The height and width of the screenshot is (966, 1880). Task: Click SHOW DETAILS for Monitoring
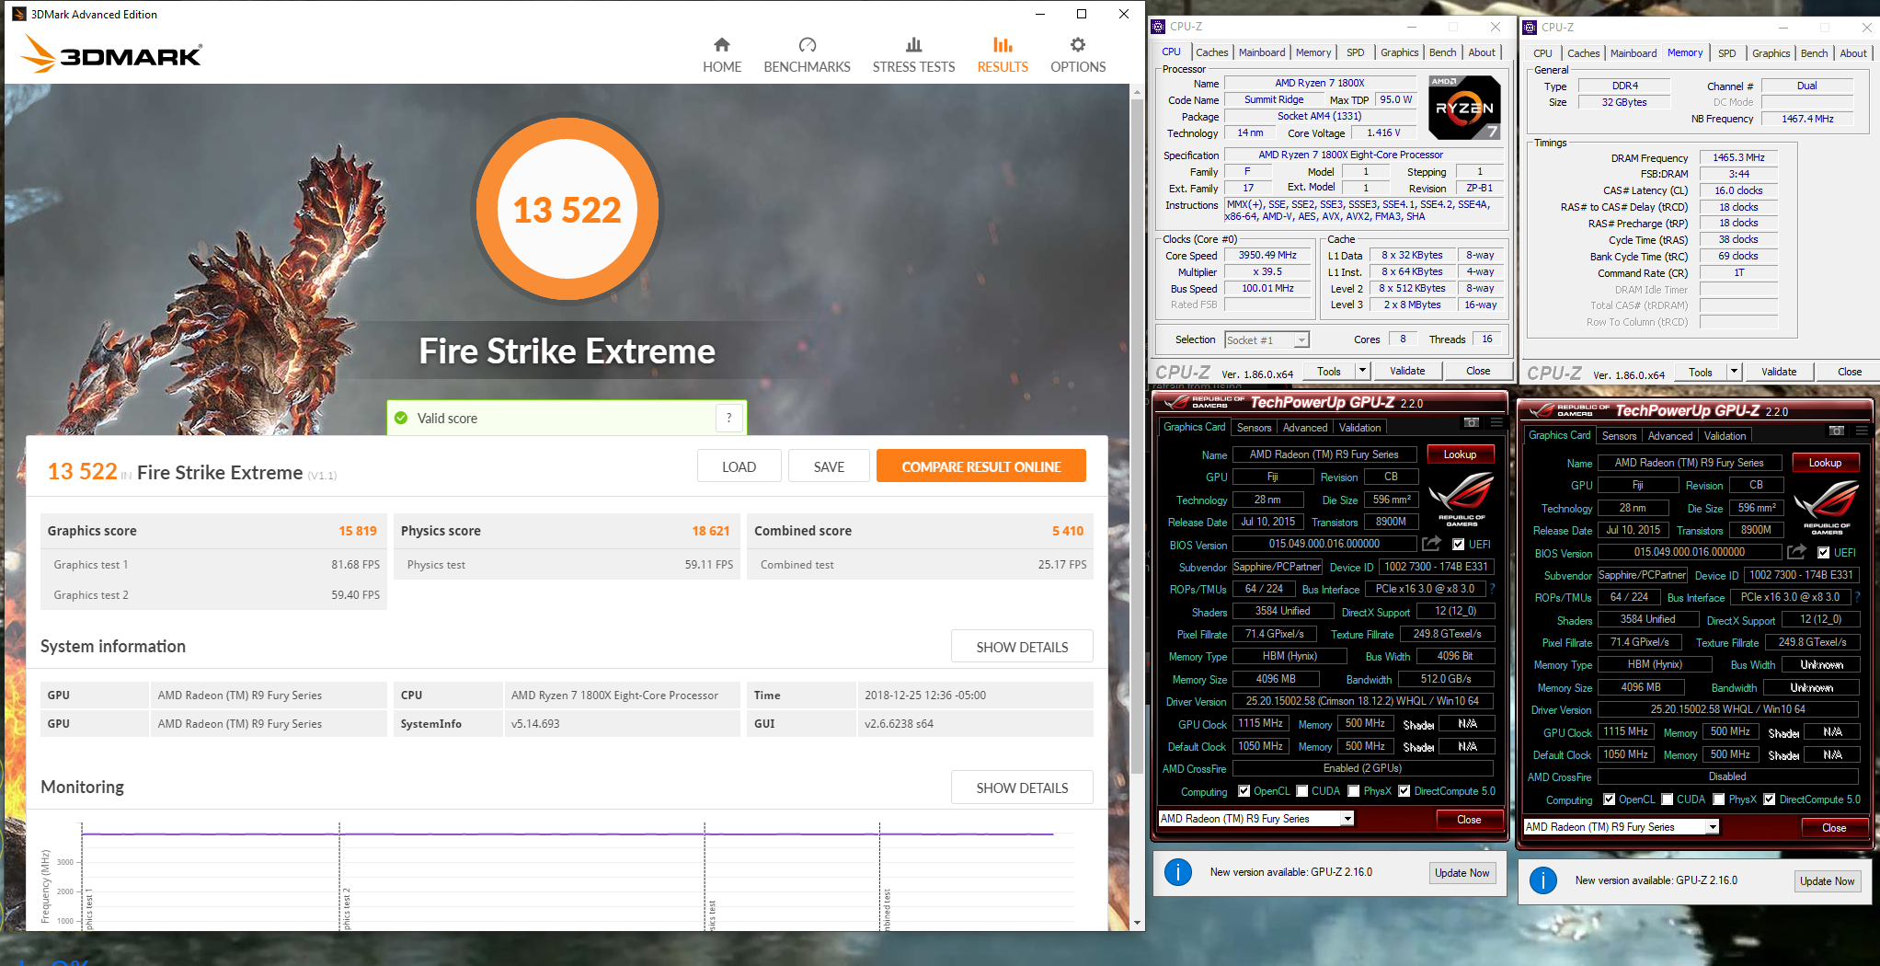pos(1022,788)
